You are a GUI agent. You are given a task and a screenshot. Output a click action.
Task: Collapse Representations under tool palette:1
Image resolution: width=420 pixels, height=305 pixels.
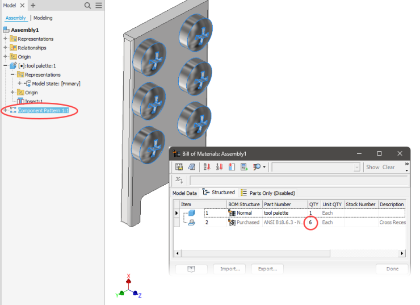tap(12, 74)
